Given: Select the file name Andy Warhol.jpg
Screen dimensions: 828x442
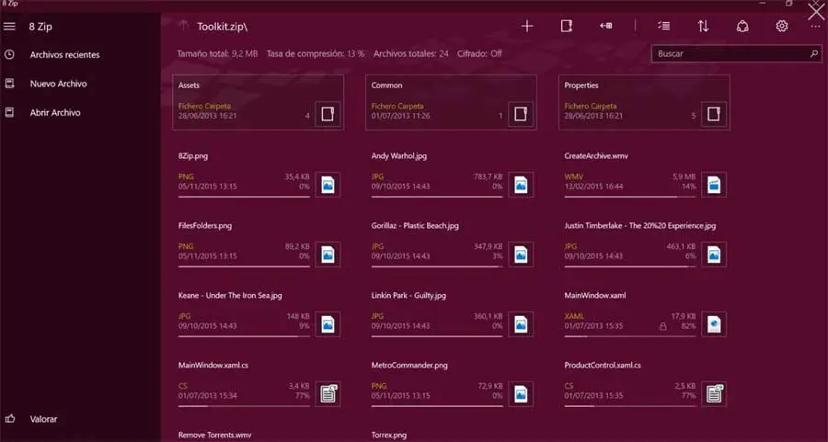Looking at the screenshot, I should click(x=398, y=156).
